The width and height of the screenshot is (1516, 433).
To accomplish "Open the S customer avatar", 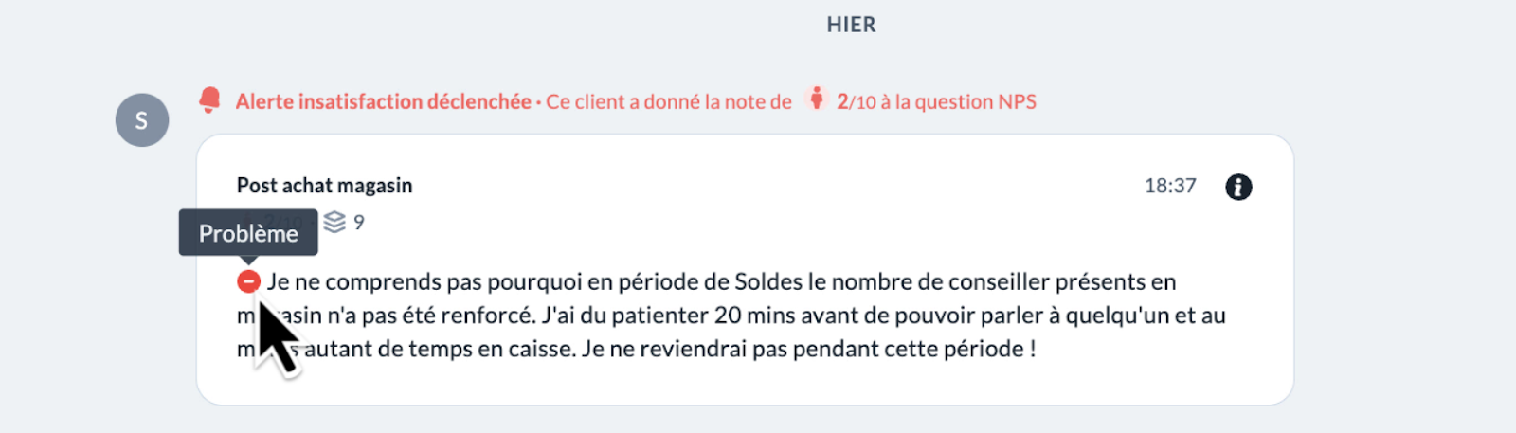I will pyautogui.click(x=142, y=120).
